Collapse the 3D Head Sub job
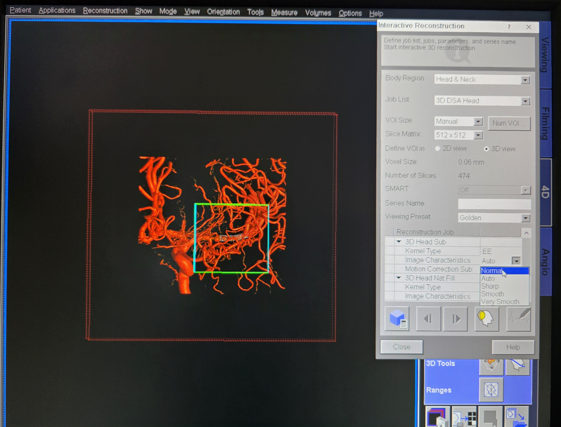Image resolution: width=561 pixels, height=427 pixels. coord(399,242)
